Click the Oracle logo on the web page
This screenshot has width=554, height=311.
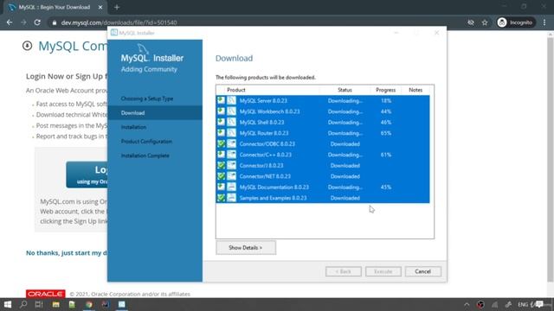point(46,294)
